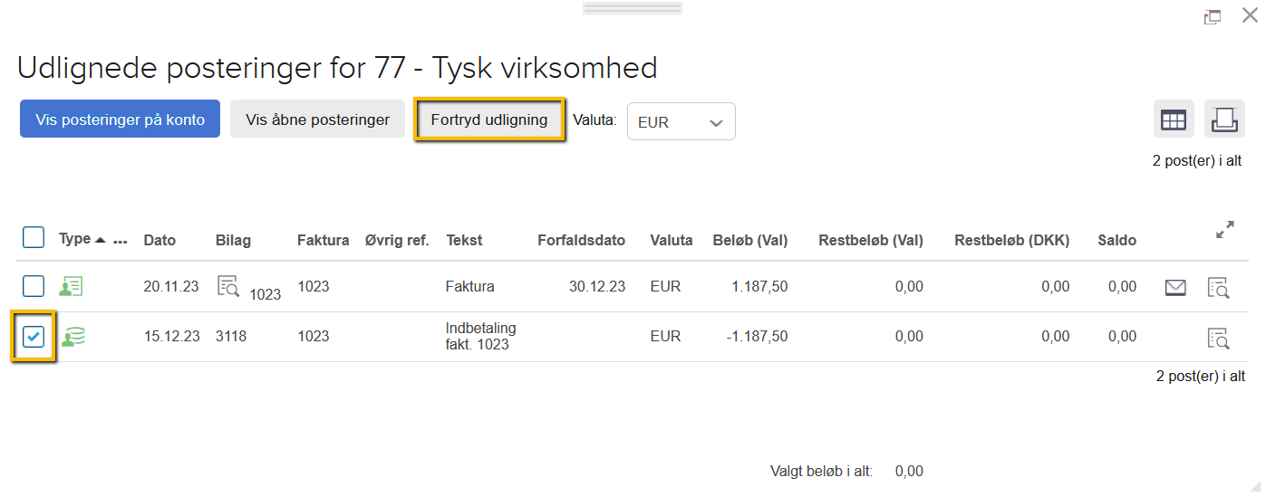
Task: Click Vis posteringer på konto
Action: tap(120, 119)
